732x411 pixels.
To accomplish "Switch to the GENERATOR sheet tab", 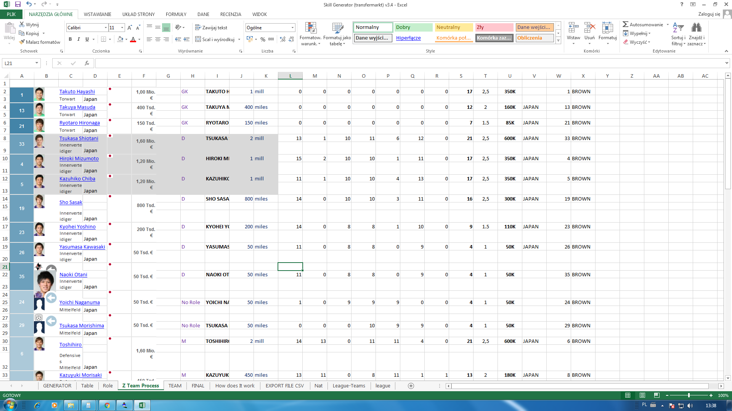I will (57, 386).
